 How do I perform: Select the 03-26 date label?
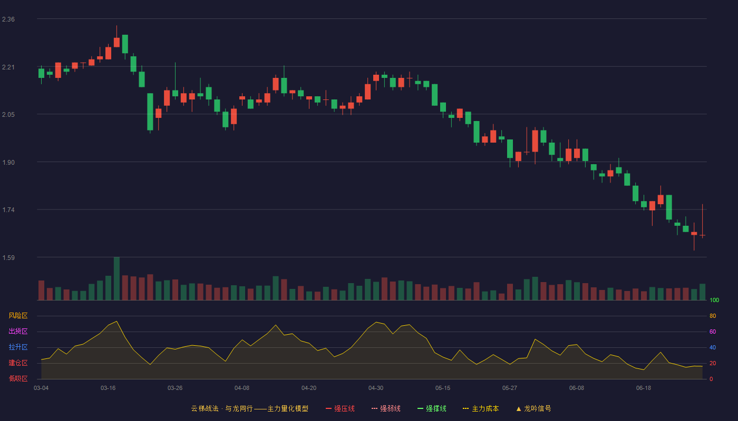pos(175,388)
